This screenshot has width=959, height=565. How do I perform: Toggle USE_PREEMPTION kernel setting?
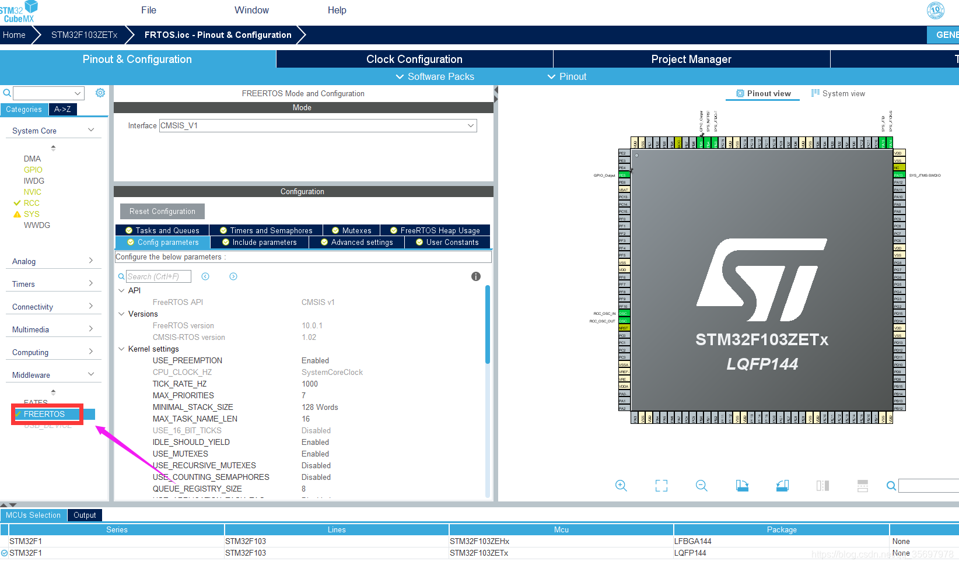point(315,360)
